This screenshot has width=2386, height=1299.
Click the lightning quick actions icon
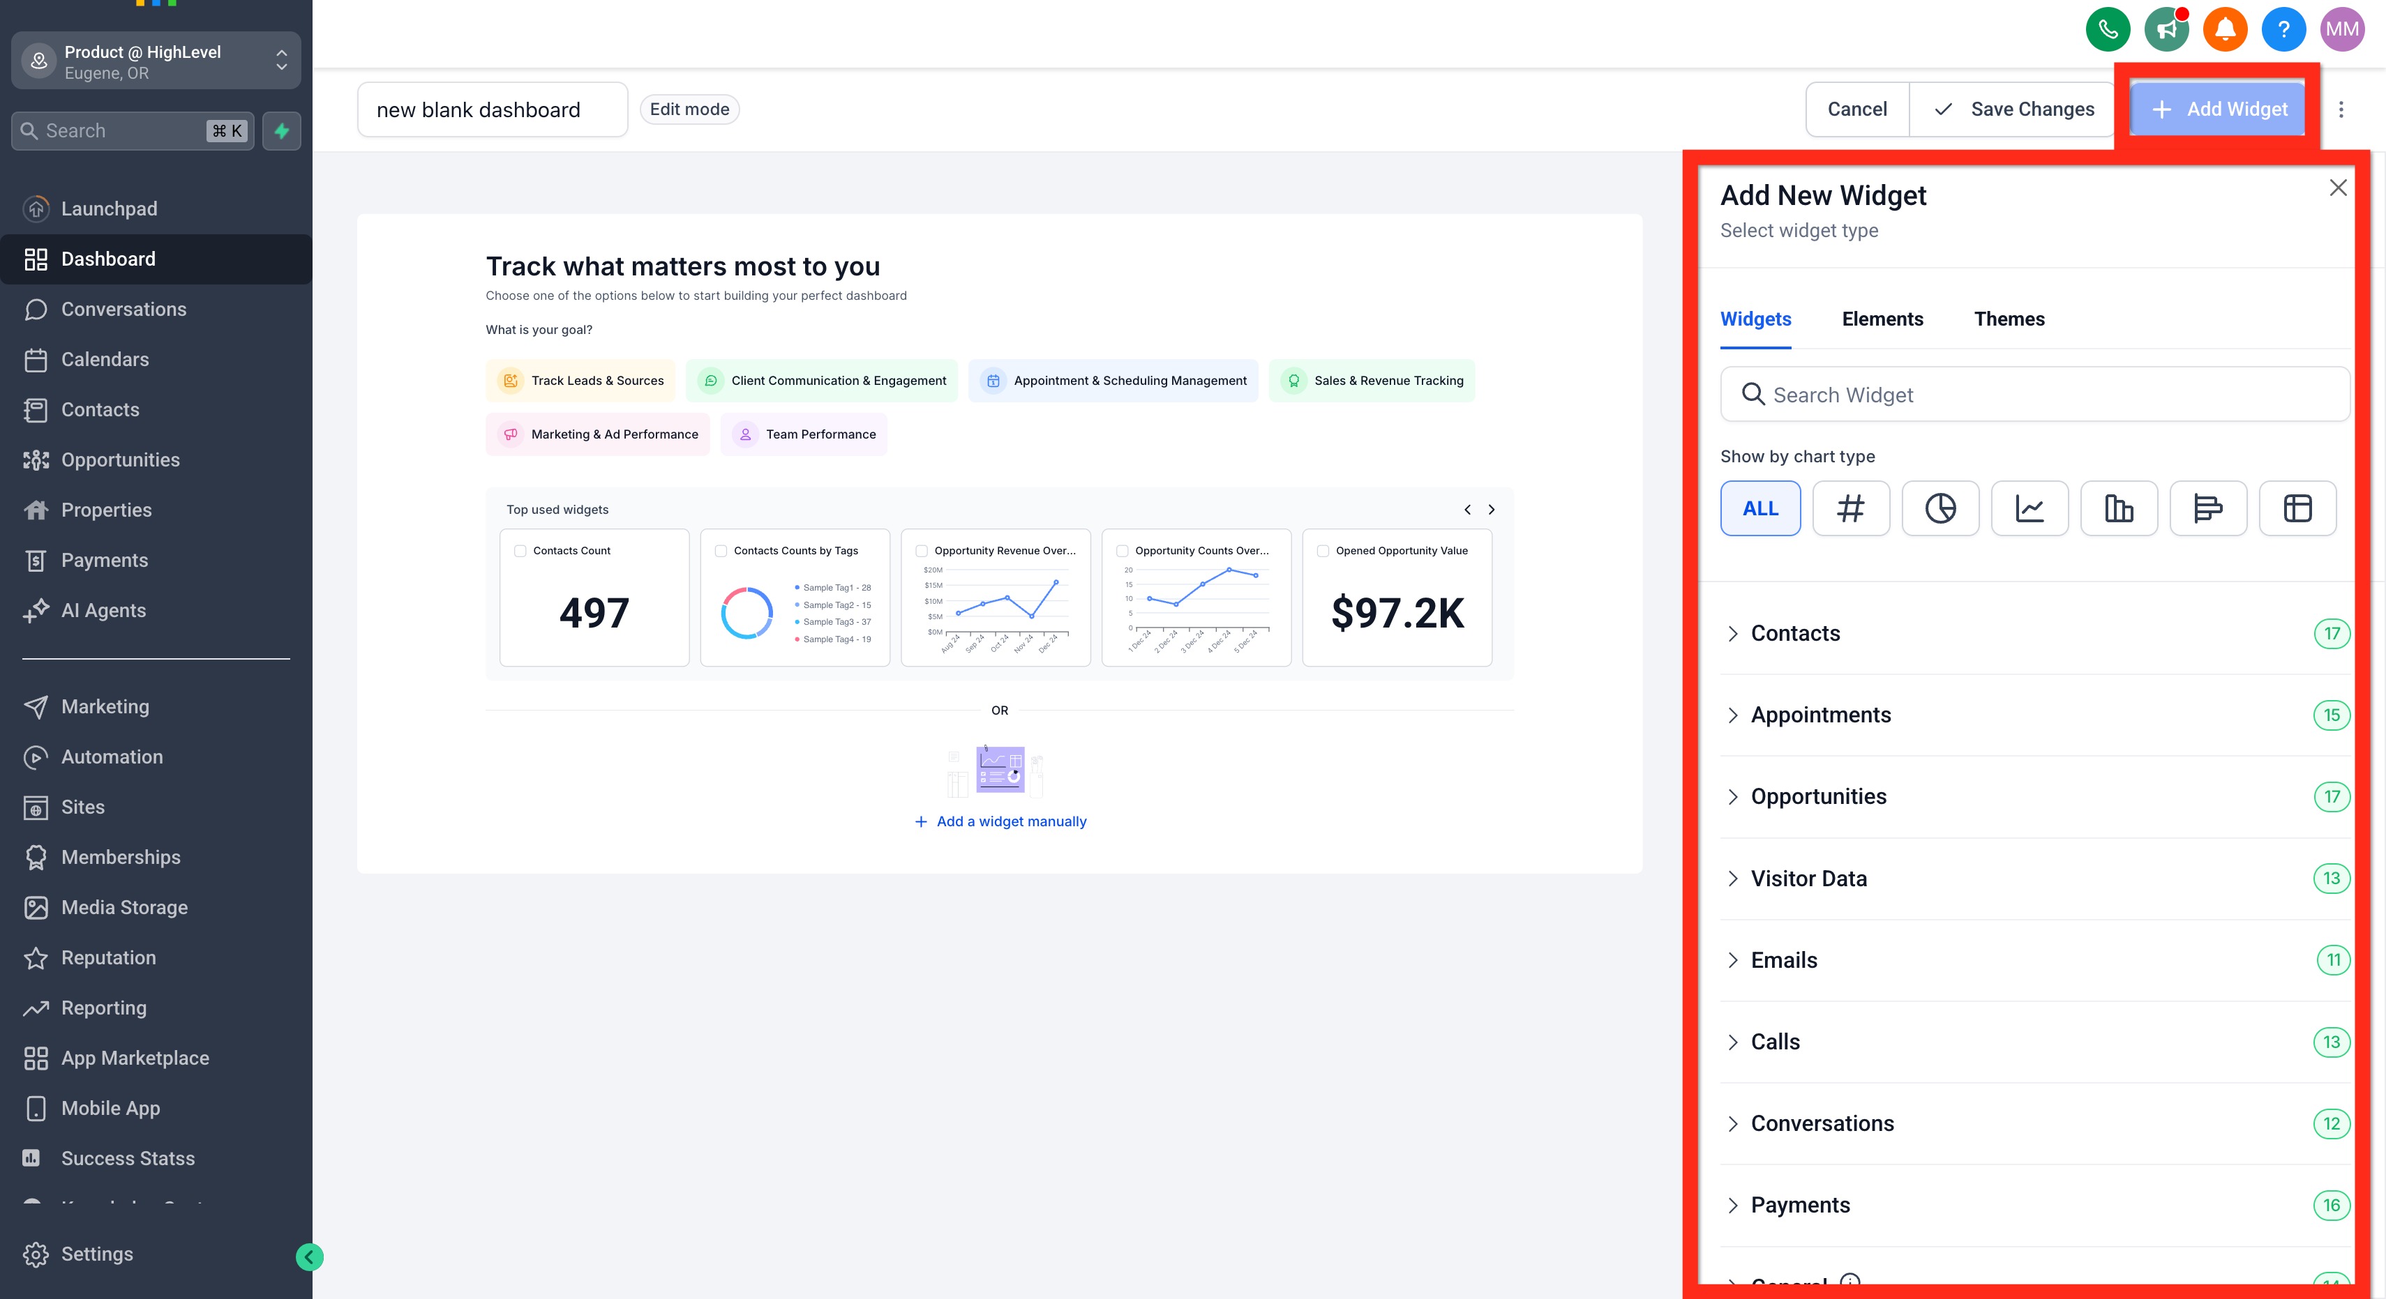point(282,130)
